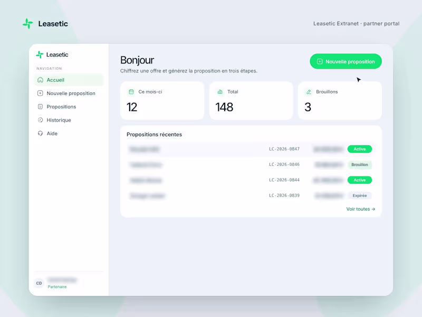422x317 pixels.
Task: Click the green Nouvelle proposition button
Action: click(x=346, y=61)
